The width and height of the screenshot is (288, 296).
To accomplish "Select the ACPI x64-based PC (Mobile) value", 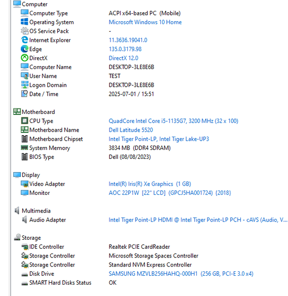I will tap(144, 13).
